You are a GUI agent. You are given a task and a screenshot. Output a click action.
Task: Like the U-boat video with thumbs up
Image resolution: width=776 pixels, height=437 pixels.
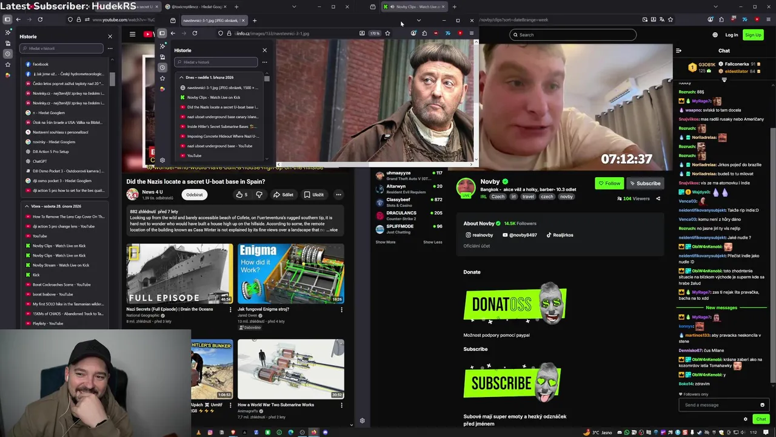coord(241,195)
